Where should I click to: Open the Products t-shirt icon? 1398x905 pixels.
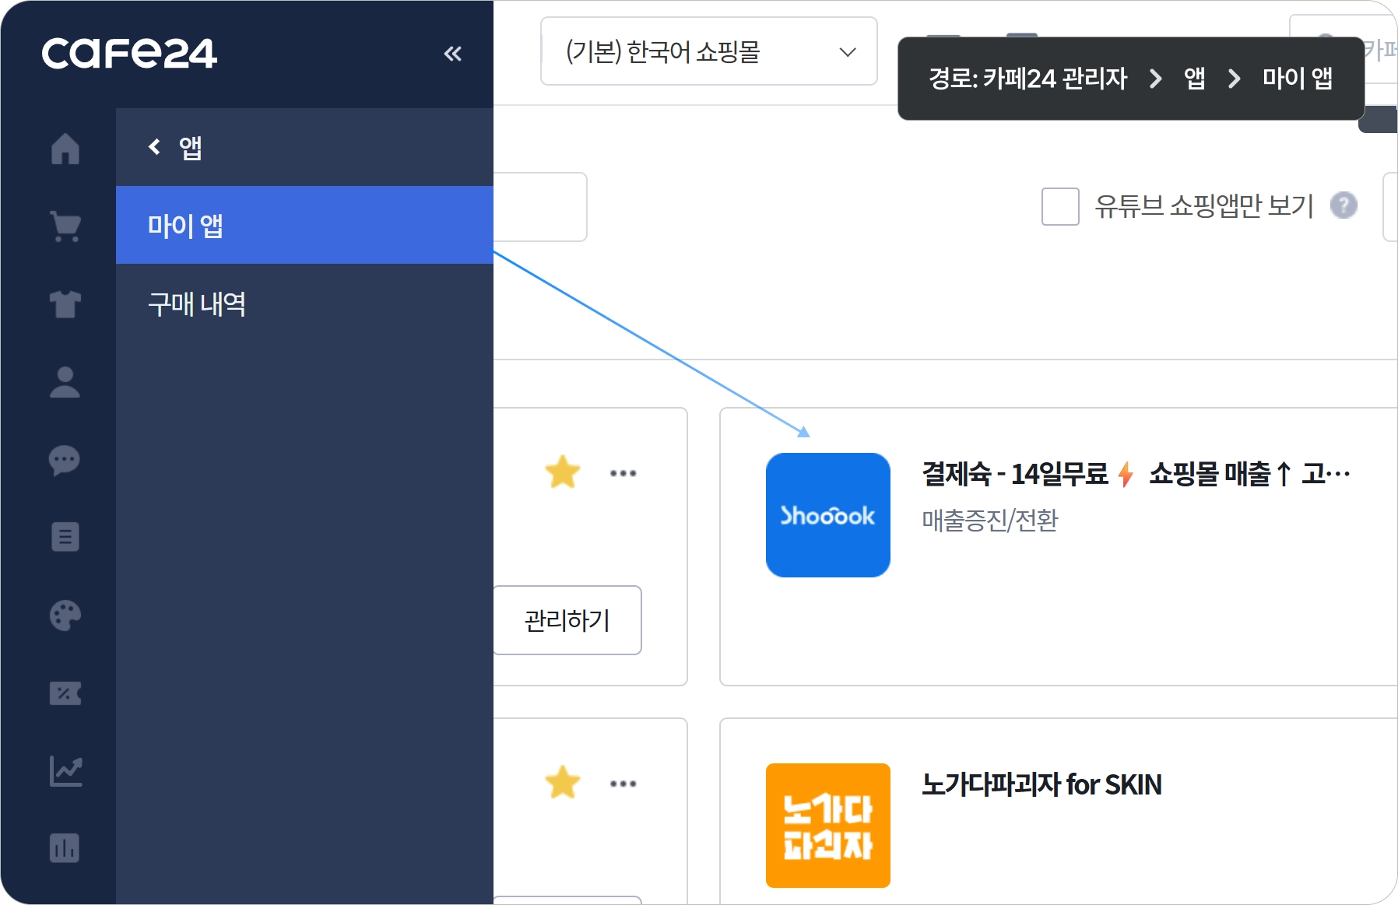tap(65, 304)
